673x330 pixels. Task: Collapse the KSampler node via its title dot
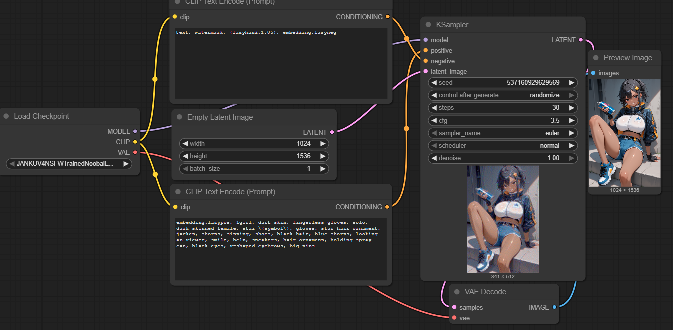(x=428, y=25)
